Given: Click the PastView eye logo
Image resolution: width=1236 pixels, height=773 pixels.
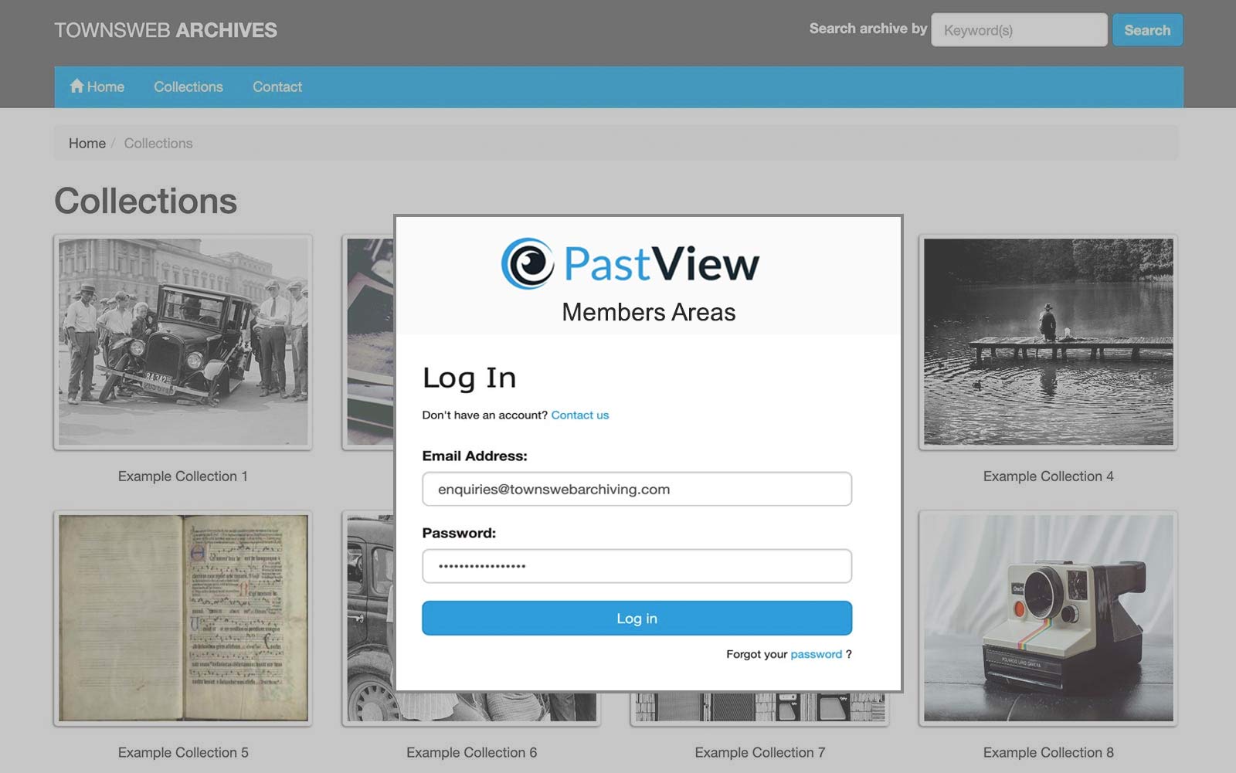Looking at the screenshot, I should pyautogui.click(x=528, y=263).
